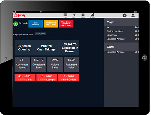The image size is (151, 115).
Task: Select the Completed Sales tile
Action: click(x=38, y=64)
